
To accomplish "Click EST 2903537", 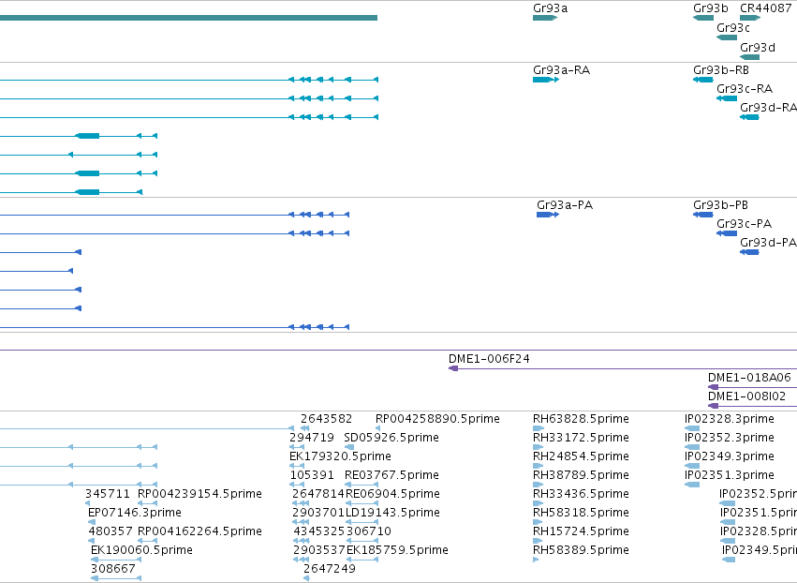I will point(301,561).
